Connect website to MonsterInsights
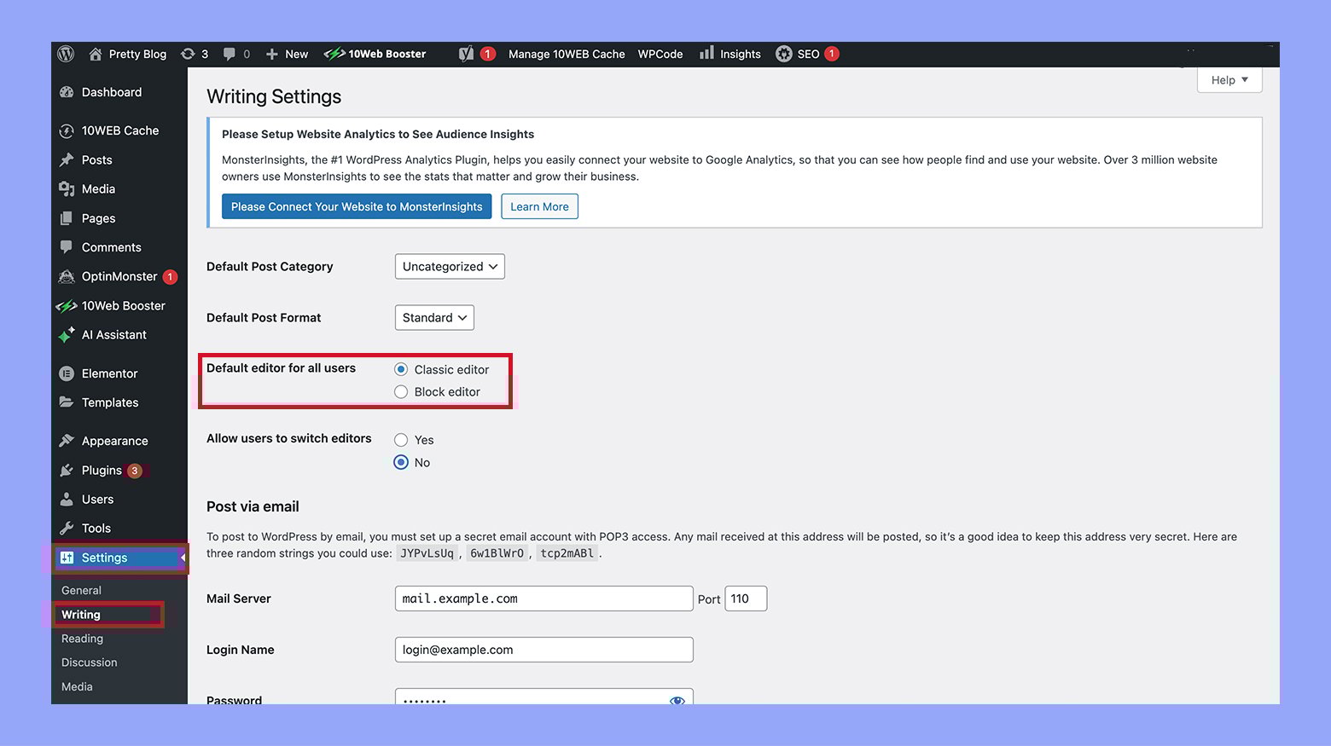This screenshot has width=1331, height=746. coord(357,206)
